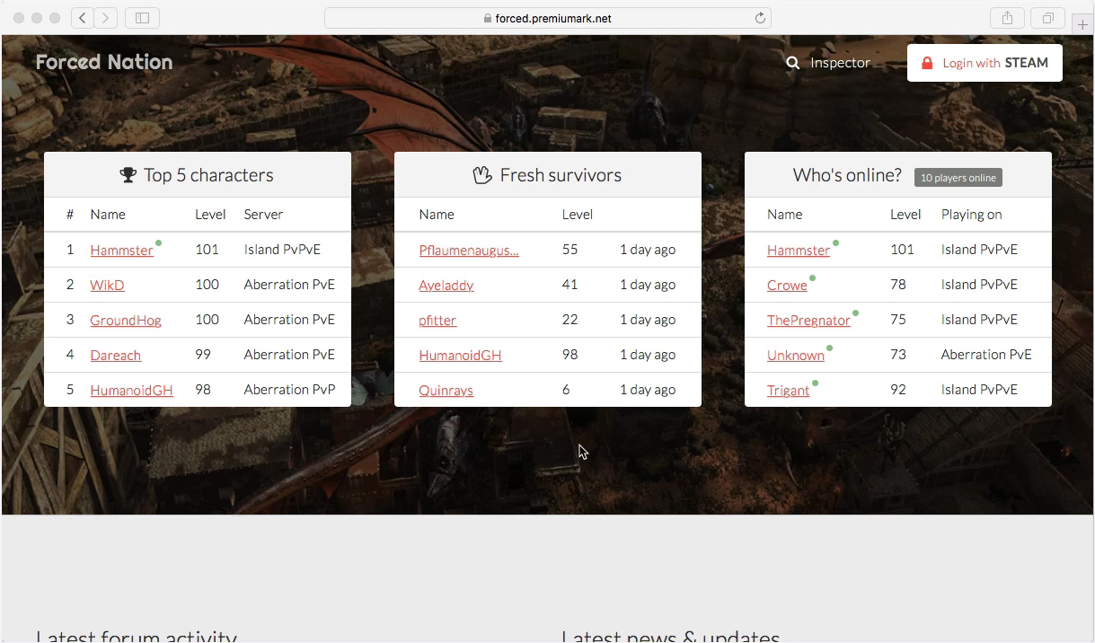Open the Safari share menu icon
Screen dimensions: 1095x643
1007,18
